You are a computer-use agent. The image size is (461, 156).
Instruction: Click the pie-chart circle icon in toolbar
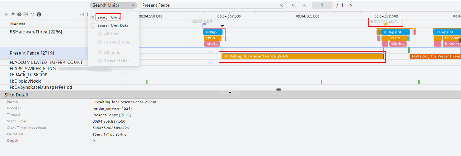[x=19, y=15]
